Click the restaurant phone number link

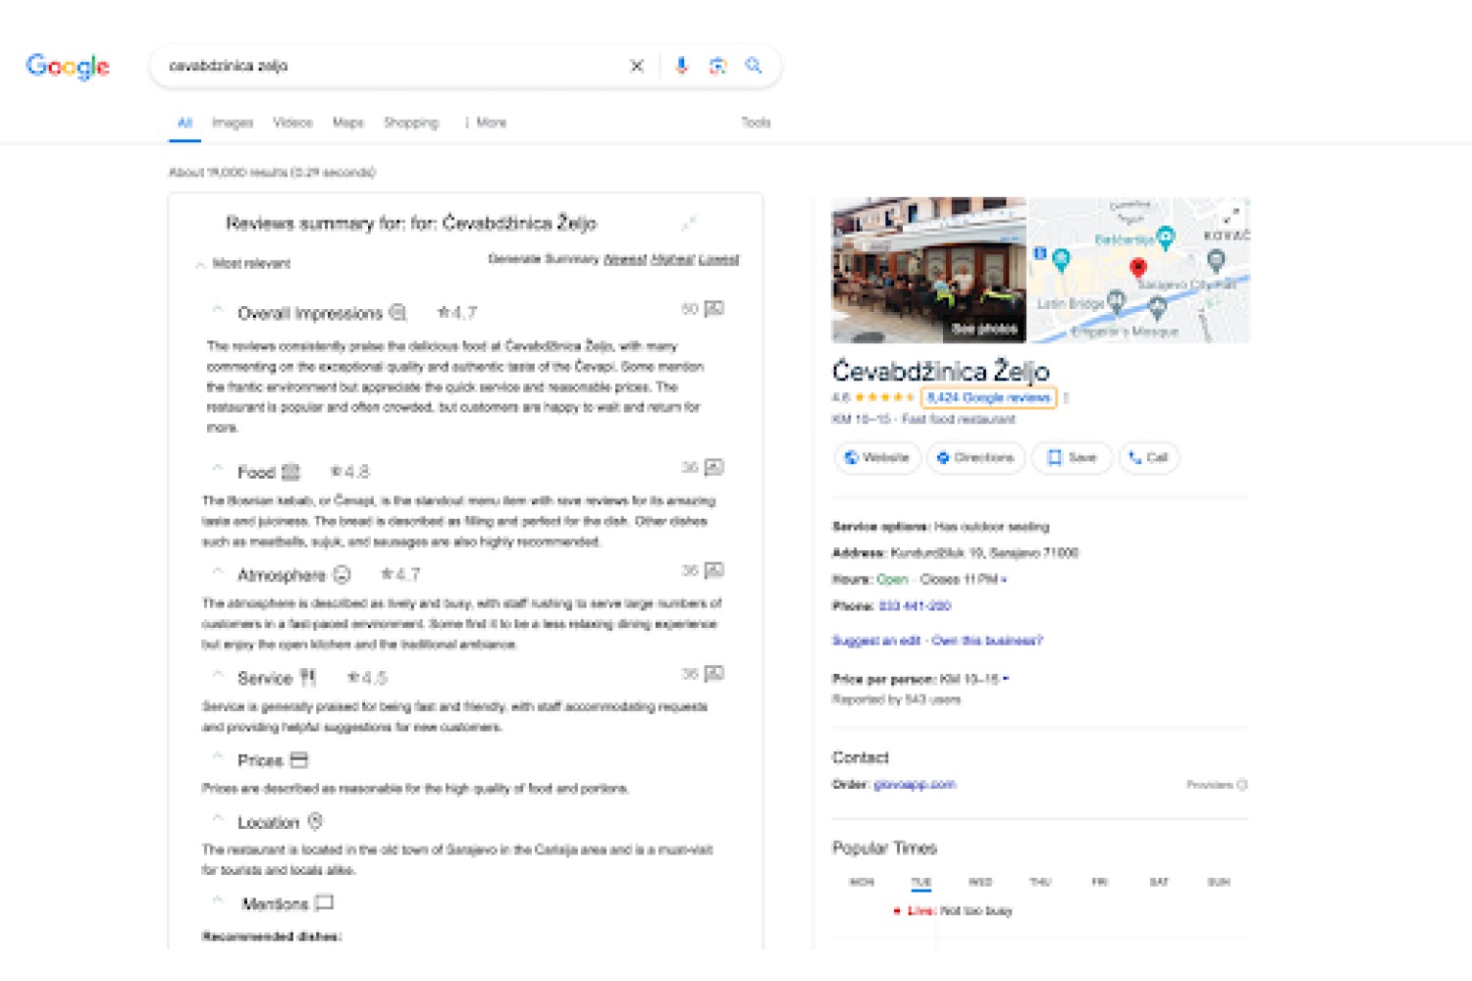915,606
